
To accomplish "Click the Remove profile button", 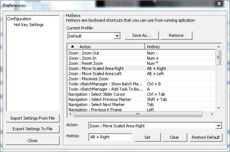I will pyautogui.click(x=176, y=35).
